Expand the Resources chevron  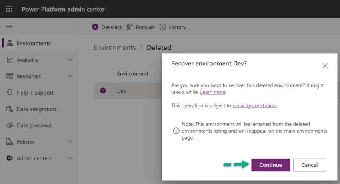(x=70, y=76)
